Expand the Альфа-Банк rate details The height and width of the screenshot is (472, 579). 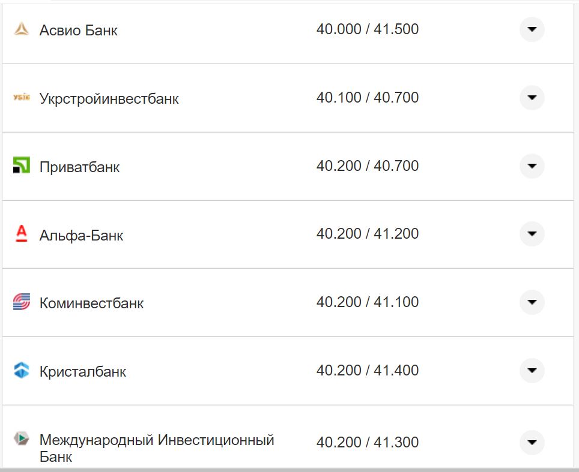pos(532,234)
